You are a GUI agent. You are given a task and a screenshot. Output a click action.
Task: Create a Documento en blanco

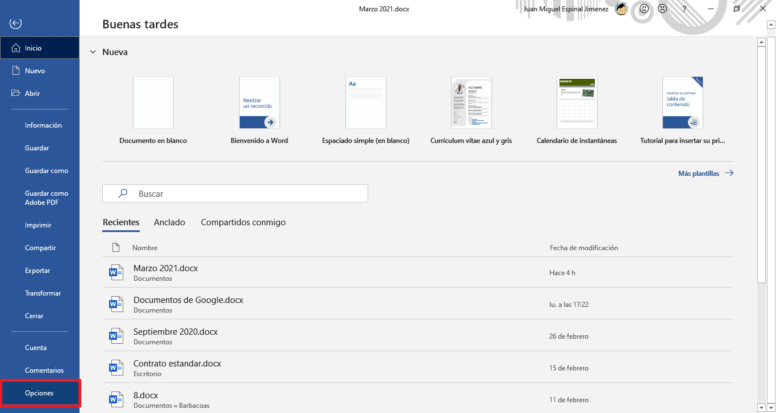[x=153, y=111]
